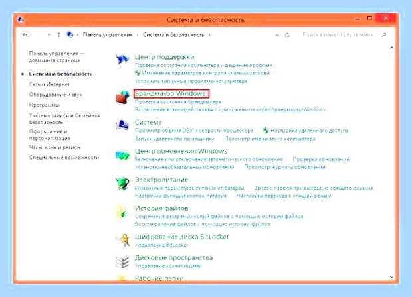Viewport: 412px width, 297px height.
Task: Click Включение или отключение автоматического обновления
Action: (x=209, y=159)
